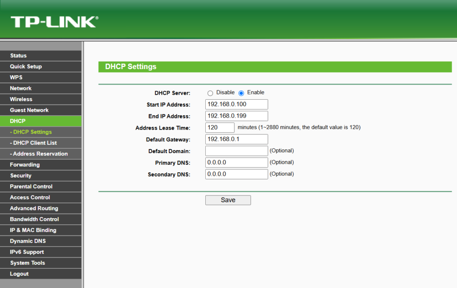Open the Wireless menu

coord(41,99)
